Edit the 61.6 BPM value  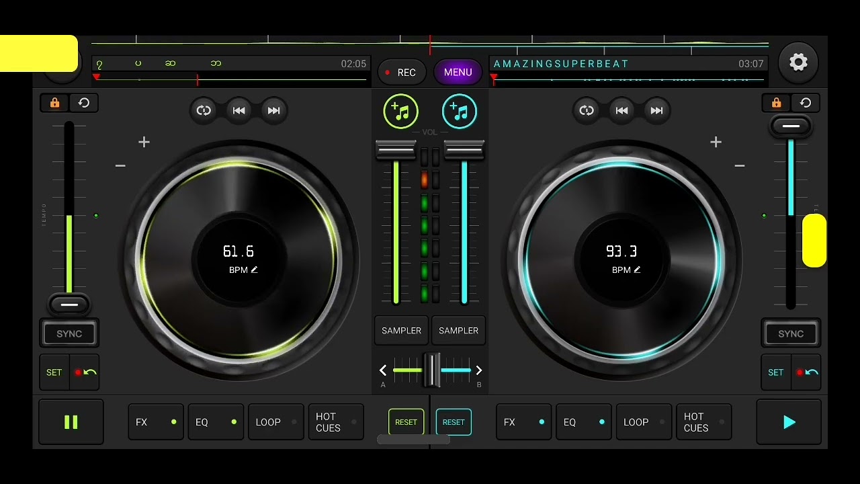[243, 270]
